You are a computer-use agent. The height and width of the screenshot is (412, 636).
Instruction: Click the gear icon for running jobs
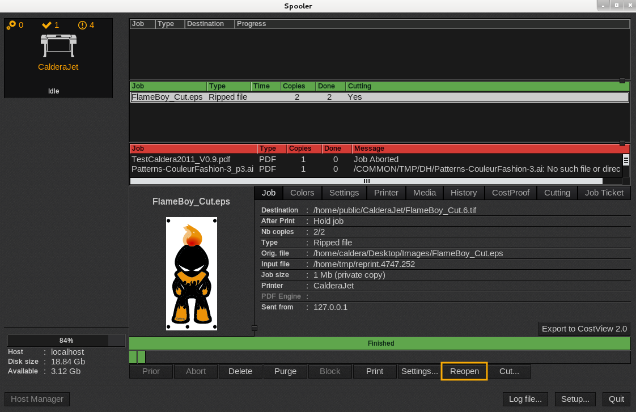[11, 25]
